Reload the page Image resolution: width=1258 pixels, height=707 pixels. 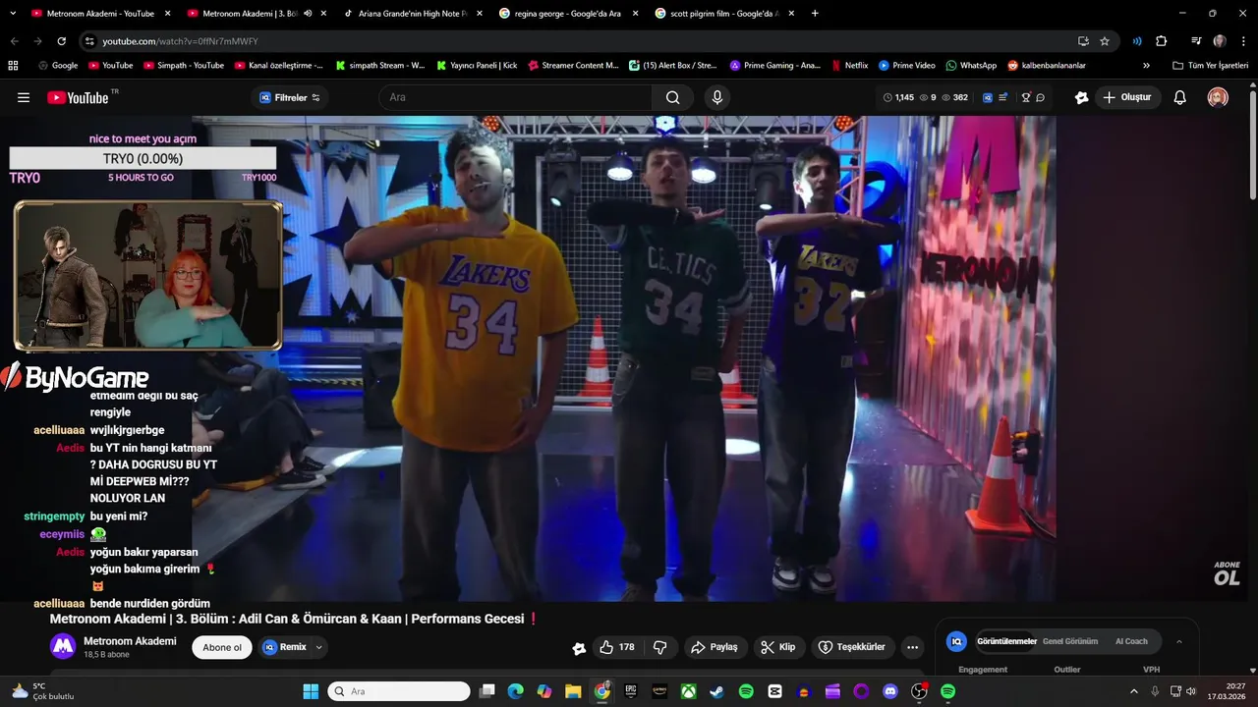[61, 41]
